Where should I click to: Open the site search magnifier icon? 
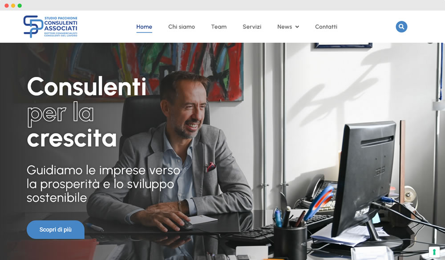click(x=401, y=27)
